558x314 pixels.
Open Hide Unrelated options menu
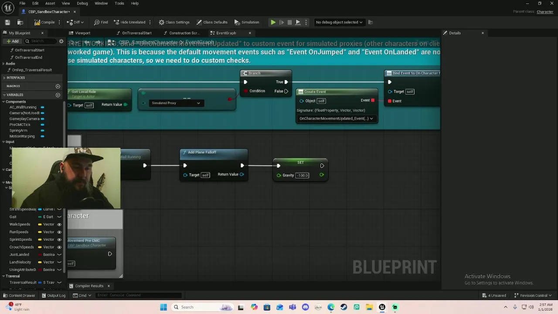pyautogui.click(x=150, y=22)
